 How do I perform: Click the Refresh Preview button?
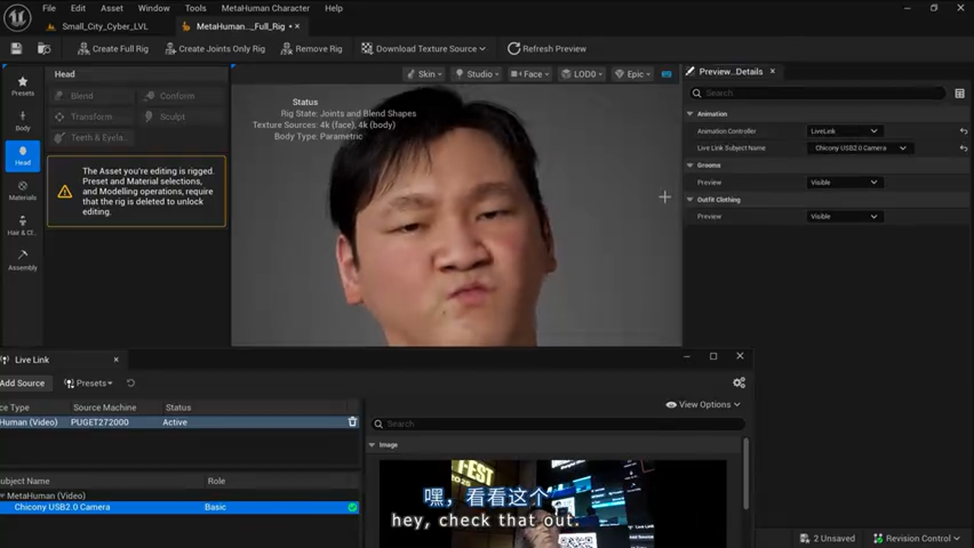547,48
